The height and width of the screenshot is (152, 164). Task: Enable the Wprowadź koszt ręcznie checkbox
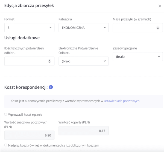6,114
